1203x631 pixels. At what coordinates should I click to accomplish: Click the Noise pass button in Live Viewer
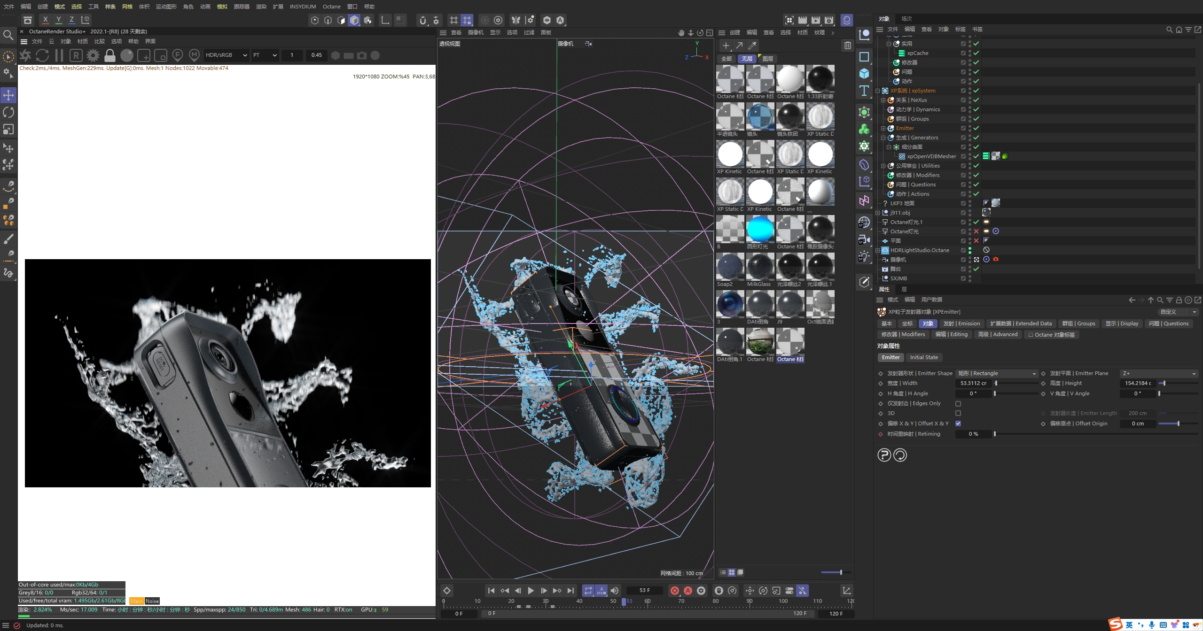(152, 601)
